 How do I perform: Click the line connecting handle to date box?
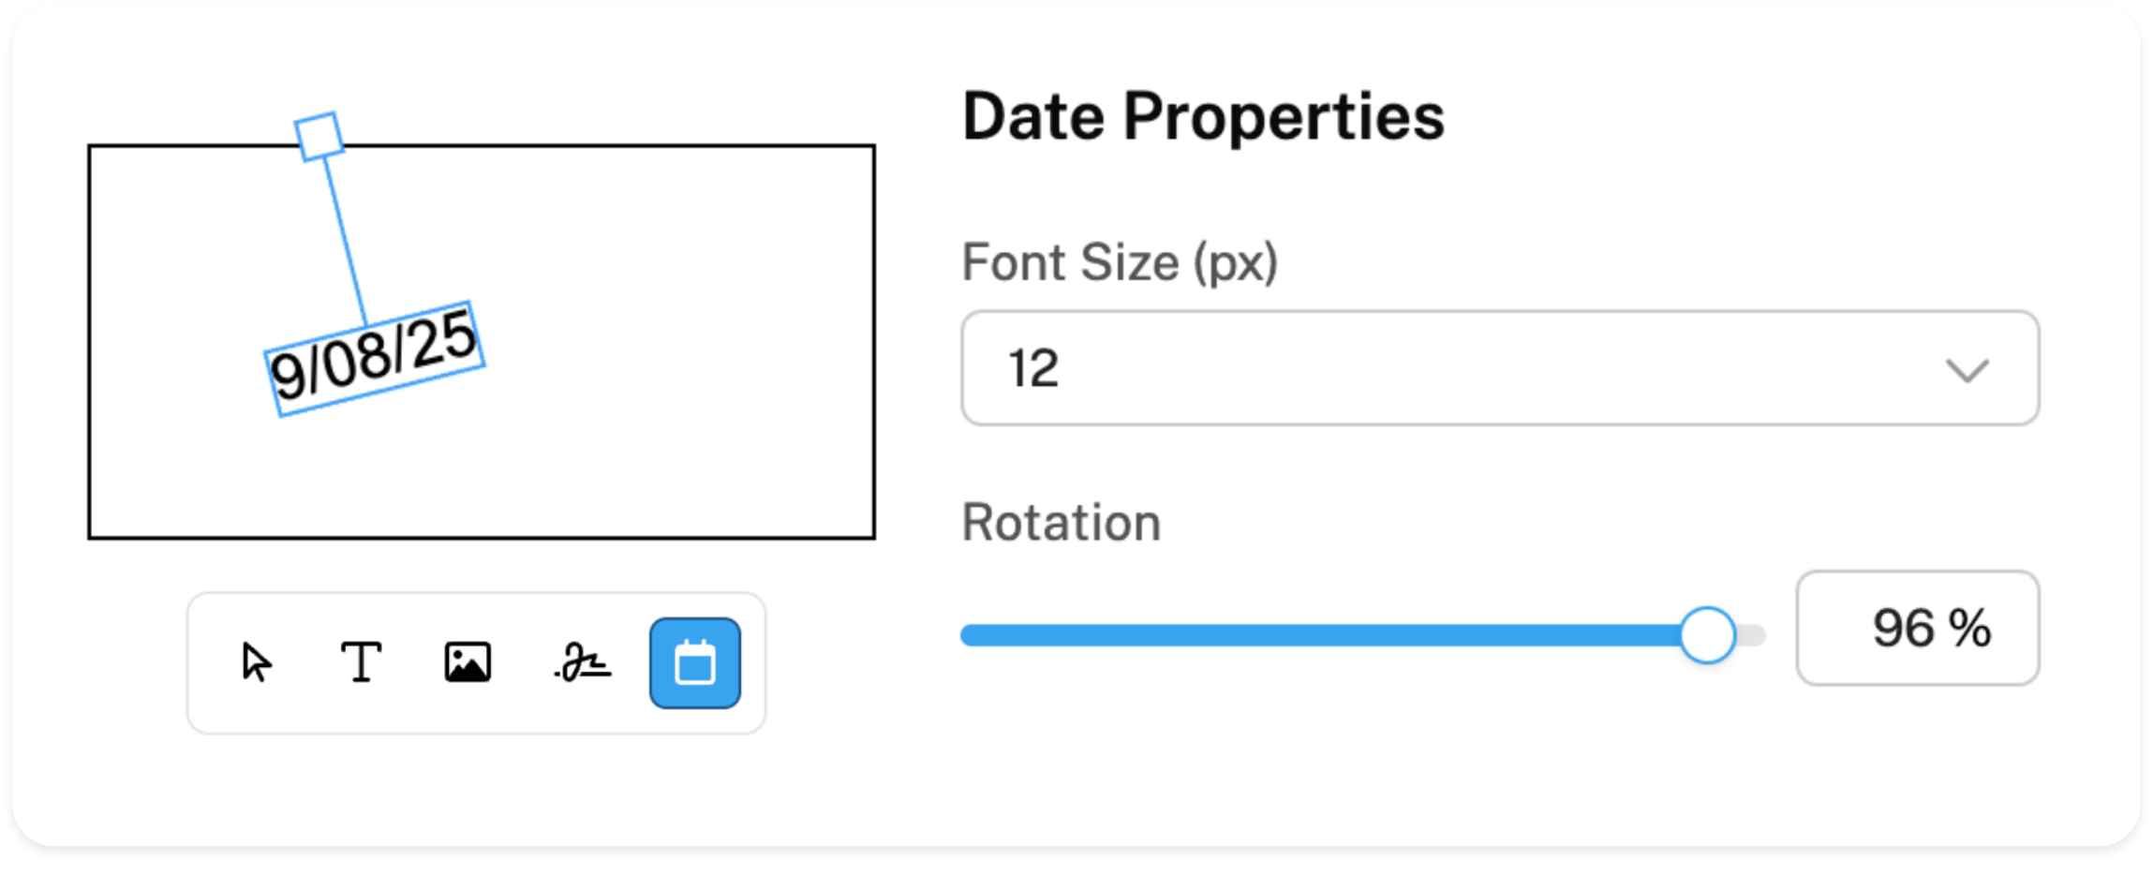[345, 239]
